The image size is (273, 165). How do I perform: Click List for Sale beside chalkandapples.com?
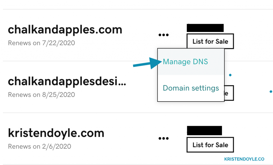tap(210, 41)
